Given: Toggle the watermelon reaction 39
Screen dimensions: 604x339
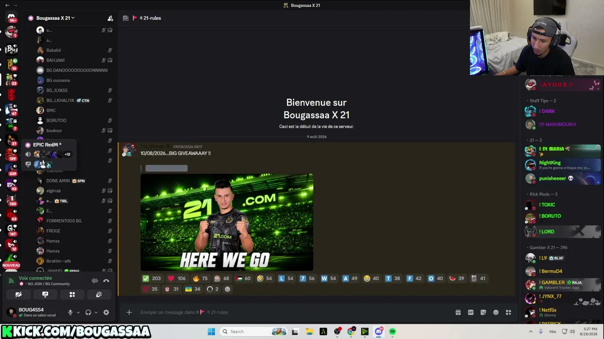Looking at the screenshot, I should coord(457,278).
